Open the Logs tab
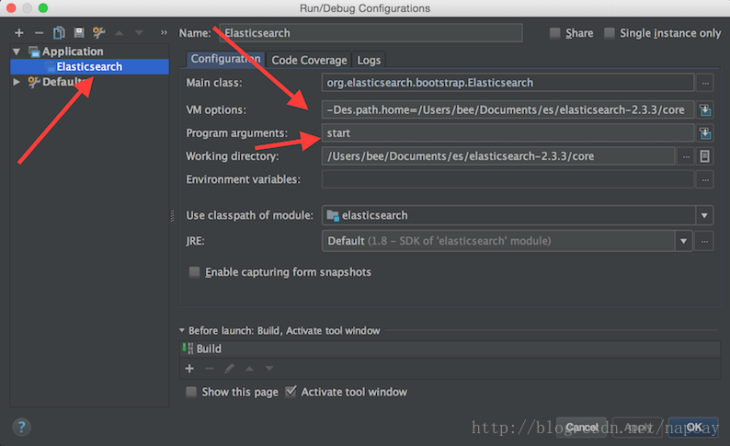This screenshot has width=730, height=446. pos(369,60)
